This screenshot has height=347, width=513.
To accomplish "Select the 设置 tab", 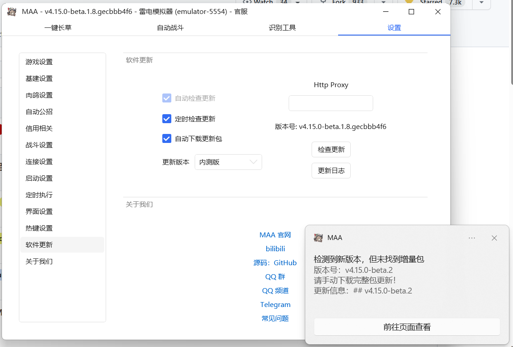I will click(394, 28).
